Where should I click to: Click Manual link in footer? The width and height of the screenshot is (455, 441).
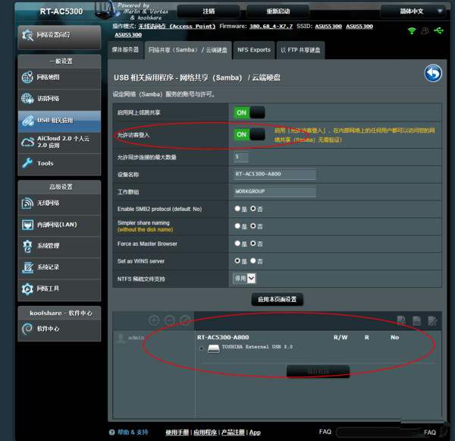click(177, 433)
